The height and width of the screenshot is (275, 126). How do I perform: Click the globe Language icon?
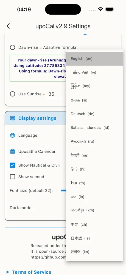[x=12, y=135]
